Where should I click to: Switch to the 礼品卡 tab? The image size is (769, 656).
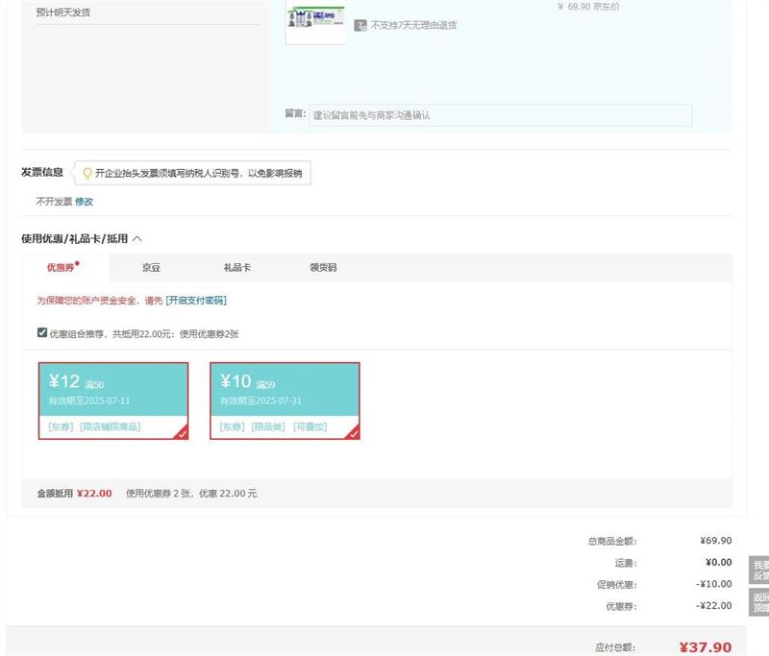pyautogui.click(x=236, y=268)
